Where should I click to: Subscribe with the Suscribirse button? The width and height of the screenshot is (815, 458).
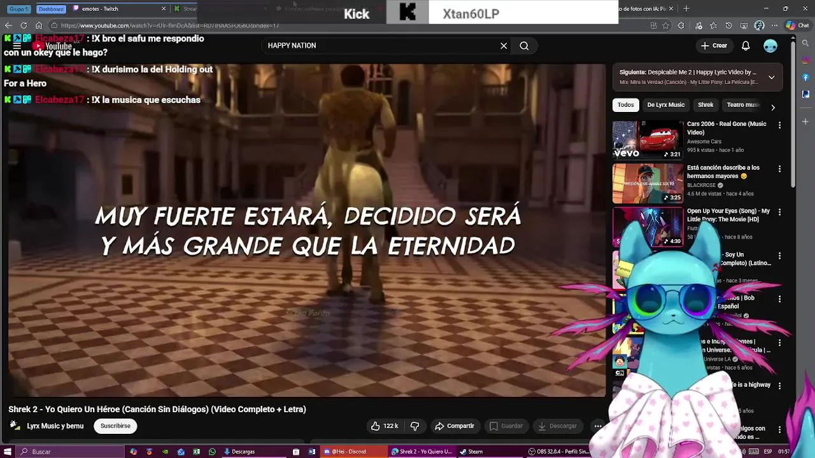115,426
